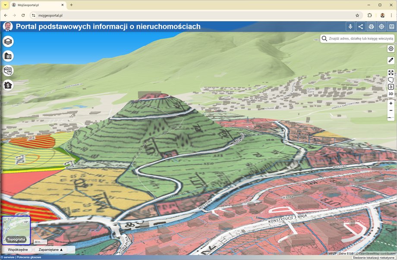Open the O serwisie link
This screenshot has width=397, height=260.
point(8,257)
